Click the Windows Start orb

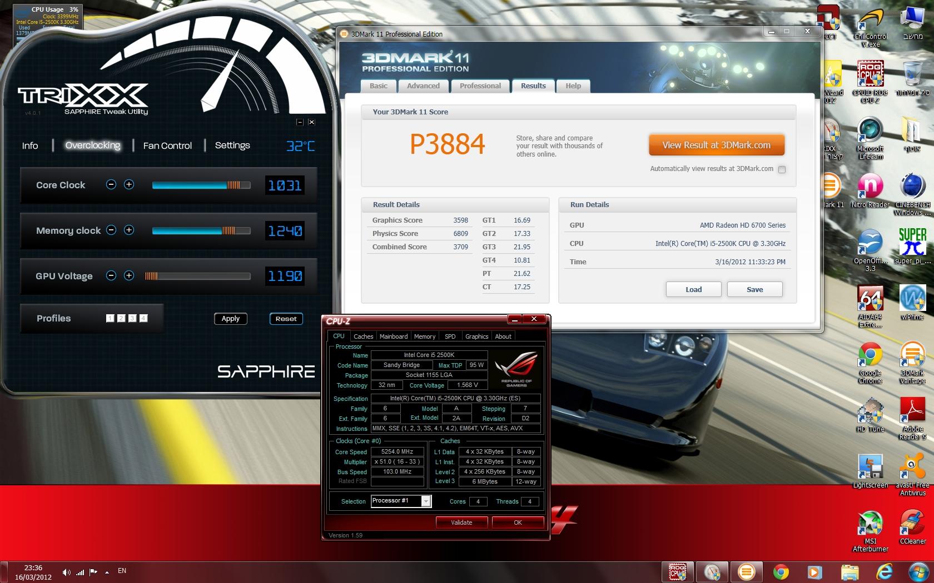918,571
